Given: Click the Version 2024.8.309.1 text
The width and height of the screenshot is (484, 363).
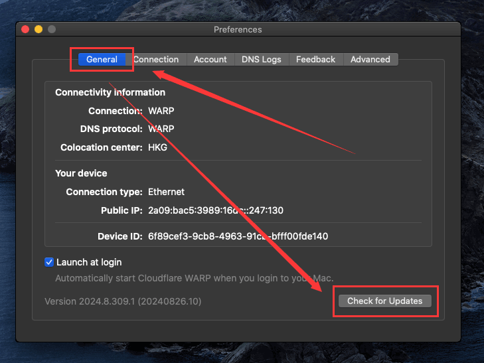Looking at the screenshot, I should click(123, 301).
